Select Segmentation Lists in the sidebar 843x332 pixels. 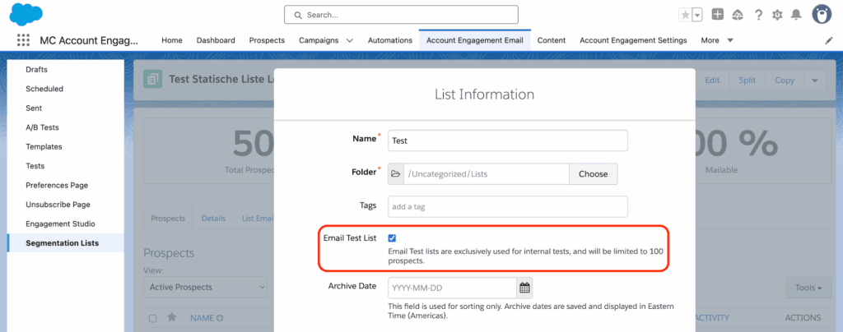[x=66, y=243]
